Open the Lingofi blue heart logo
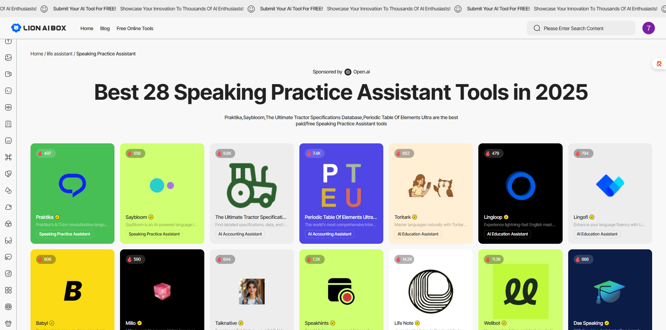The height and width of the screenshot is (330, 666). pos(610,185)
